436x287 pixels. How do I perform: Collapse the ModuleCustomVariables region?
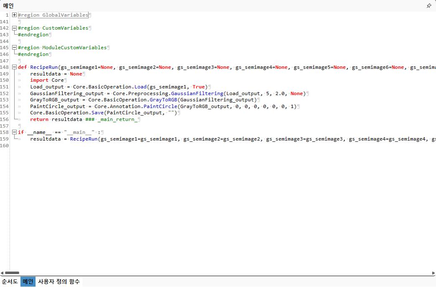tap(15, 48)
